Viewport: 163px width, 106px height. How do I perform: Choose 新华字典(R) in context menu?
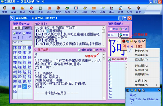pos(143,51)
